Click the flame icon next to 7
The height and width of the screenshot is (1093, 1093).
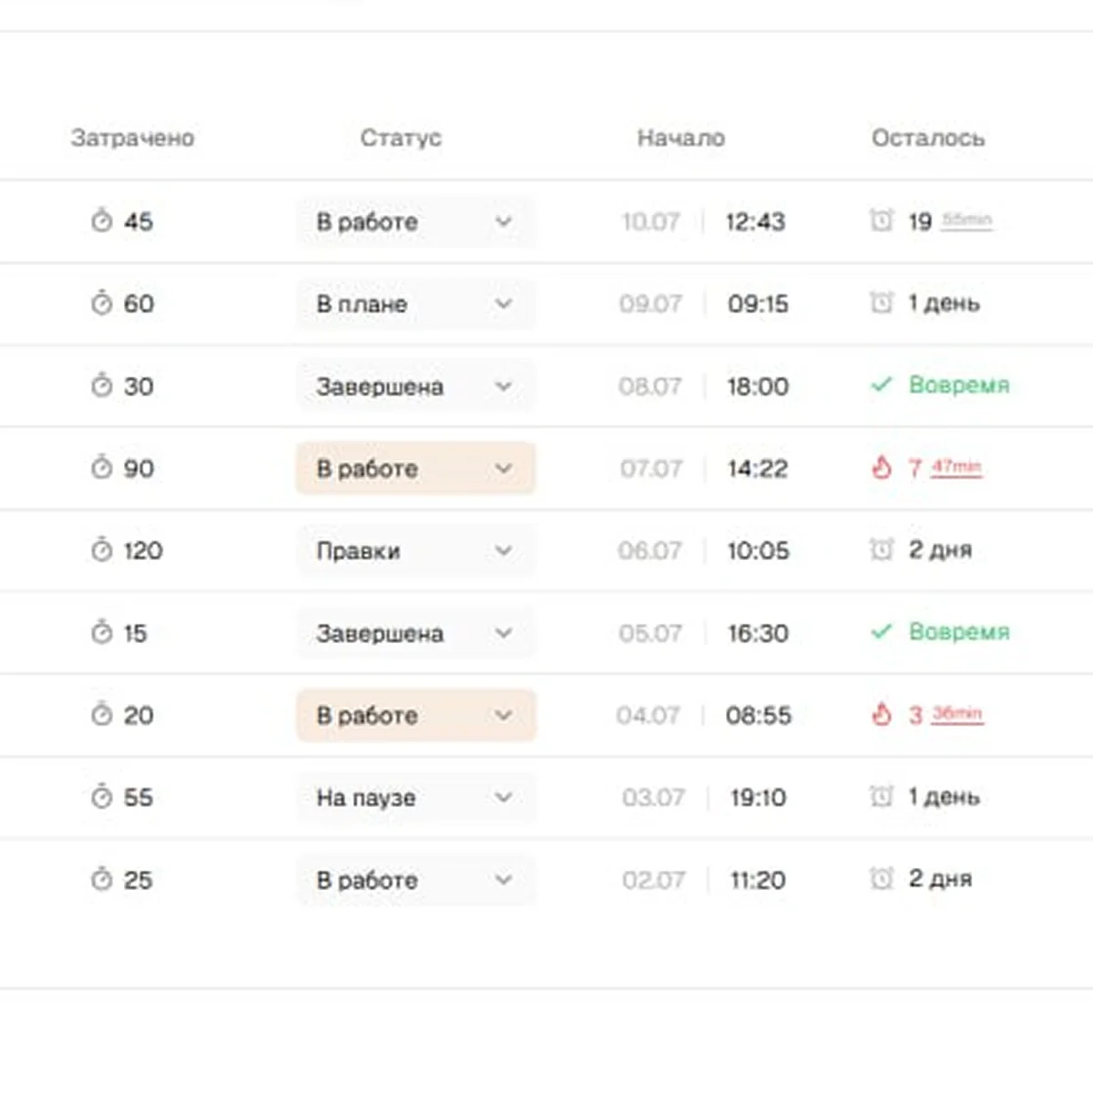point(881,468)
